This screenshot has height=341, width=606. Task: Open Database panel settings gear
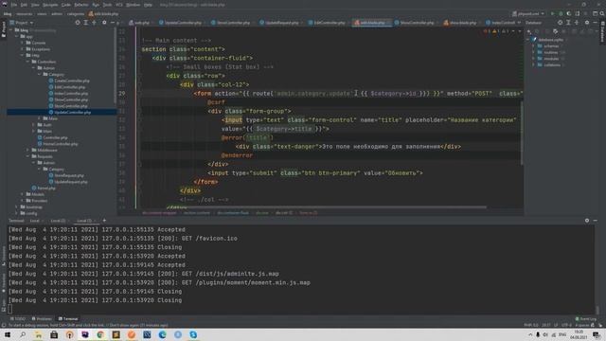[x=587, y=23]
